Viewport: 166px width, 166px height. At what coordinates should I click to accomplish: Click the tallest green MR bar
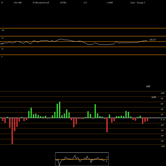pos(60,110)
